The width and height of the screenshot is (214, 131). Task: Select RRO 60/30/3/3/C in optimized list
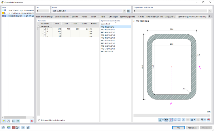116,51
